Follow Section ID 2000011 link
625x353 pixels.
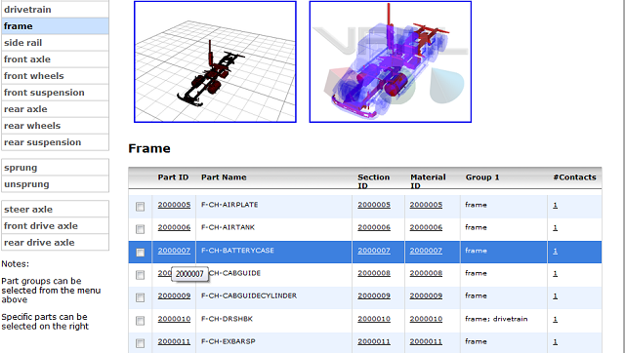pos(374,341)
